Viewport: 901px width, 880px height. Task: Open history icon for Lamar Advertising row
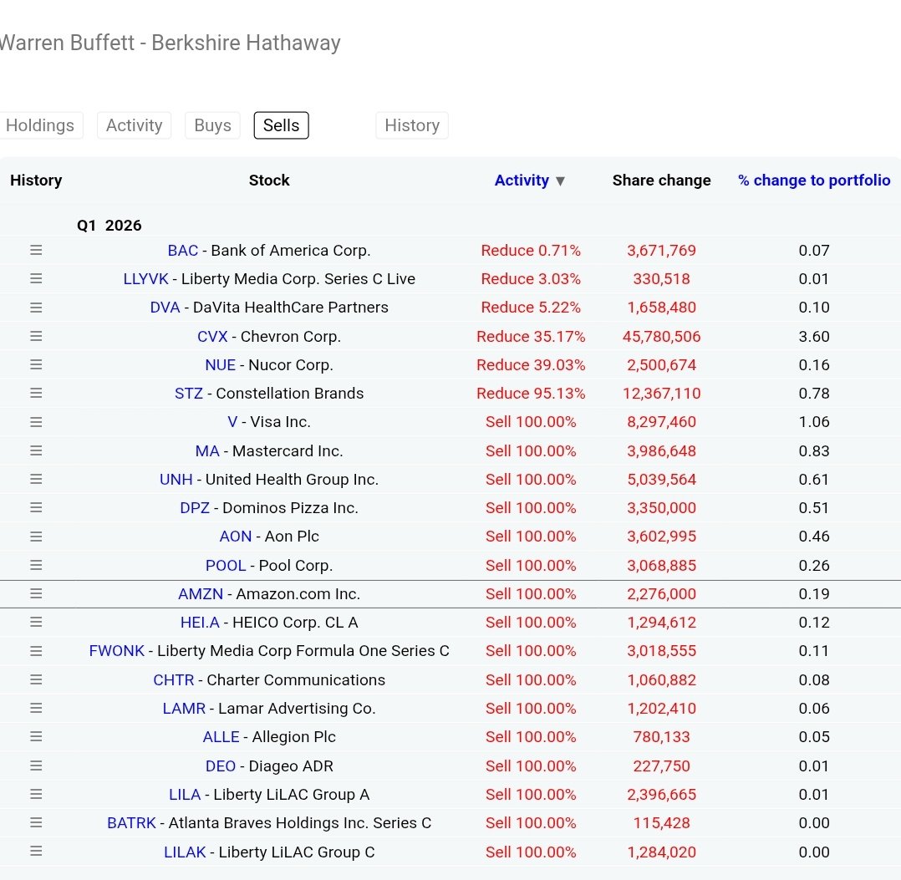coord(36,708)
